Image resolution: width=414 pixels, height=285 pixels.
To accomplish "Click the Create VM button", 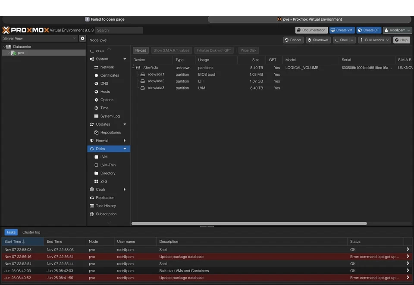I will [x=342, y=30].
